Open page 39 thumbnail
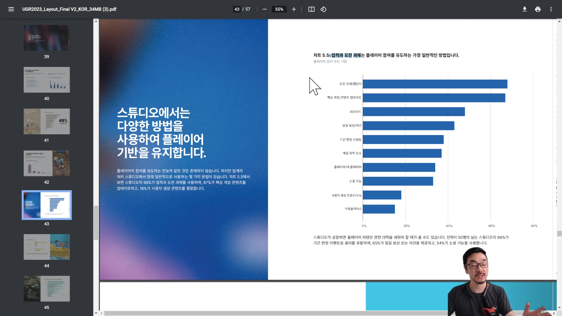The image size is (562, 316). coord(47,38)
